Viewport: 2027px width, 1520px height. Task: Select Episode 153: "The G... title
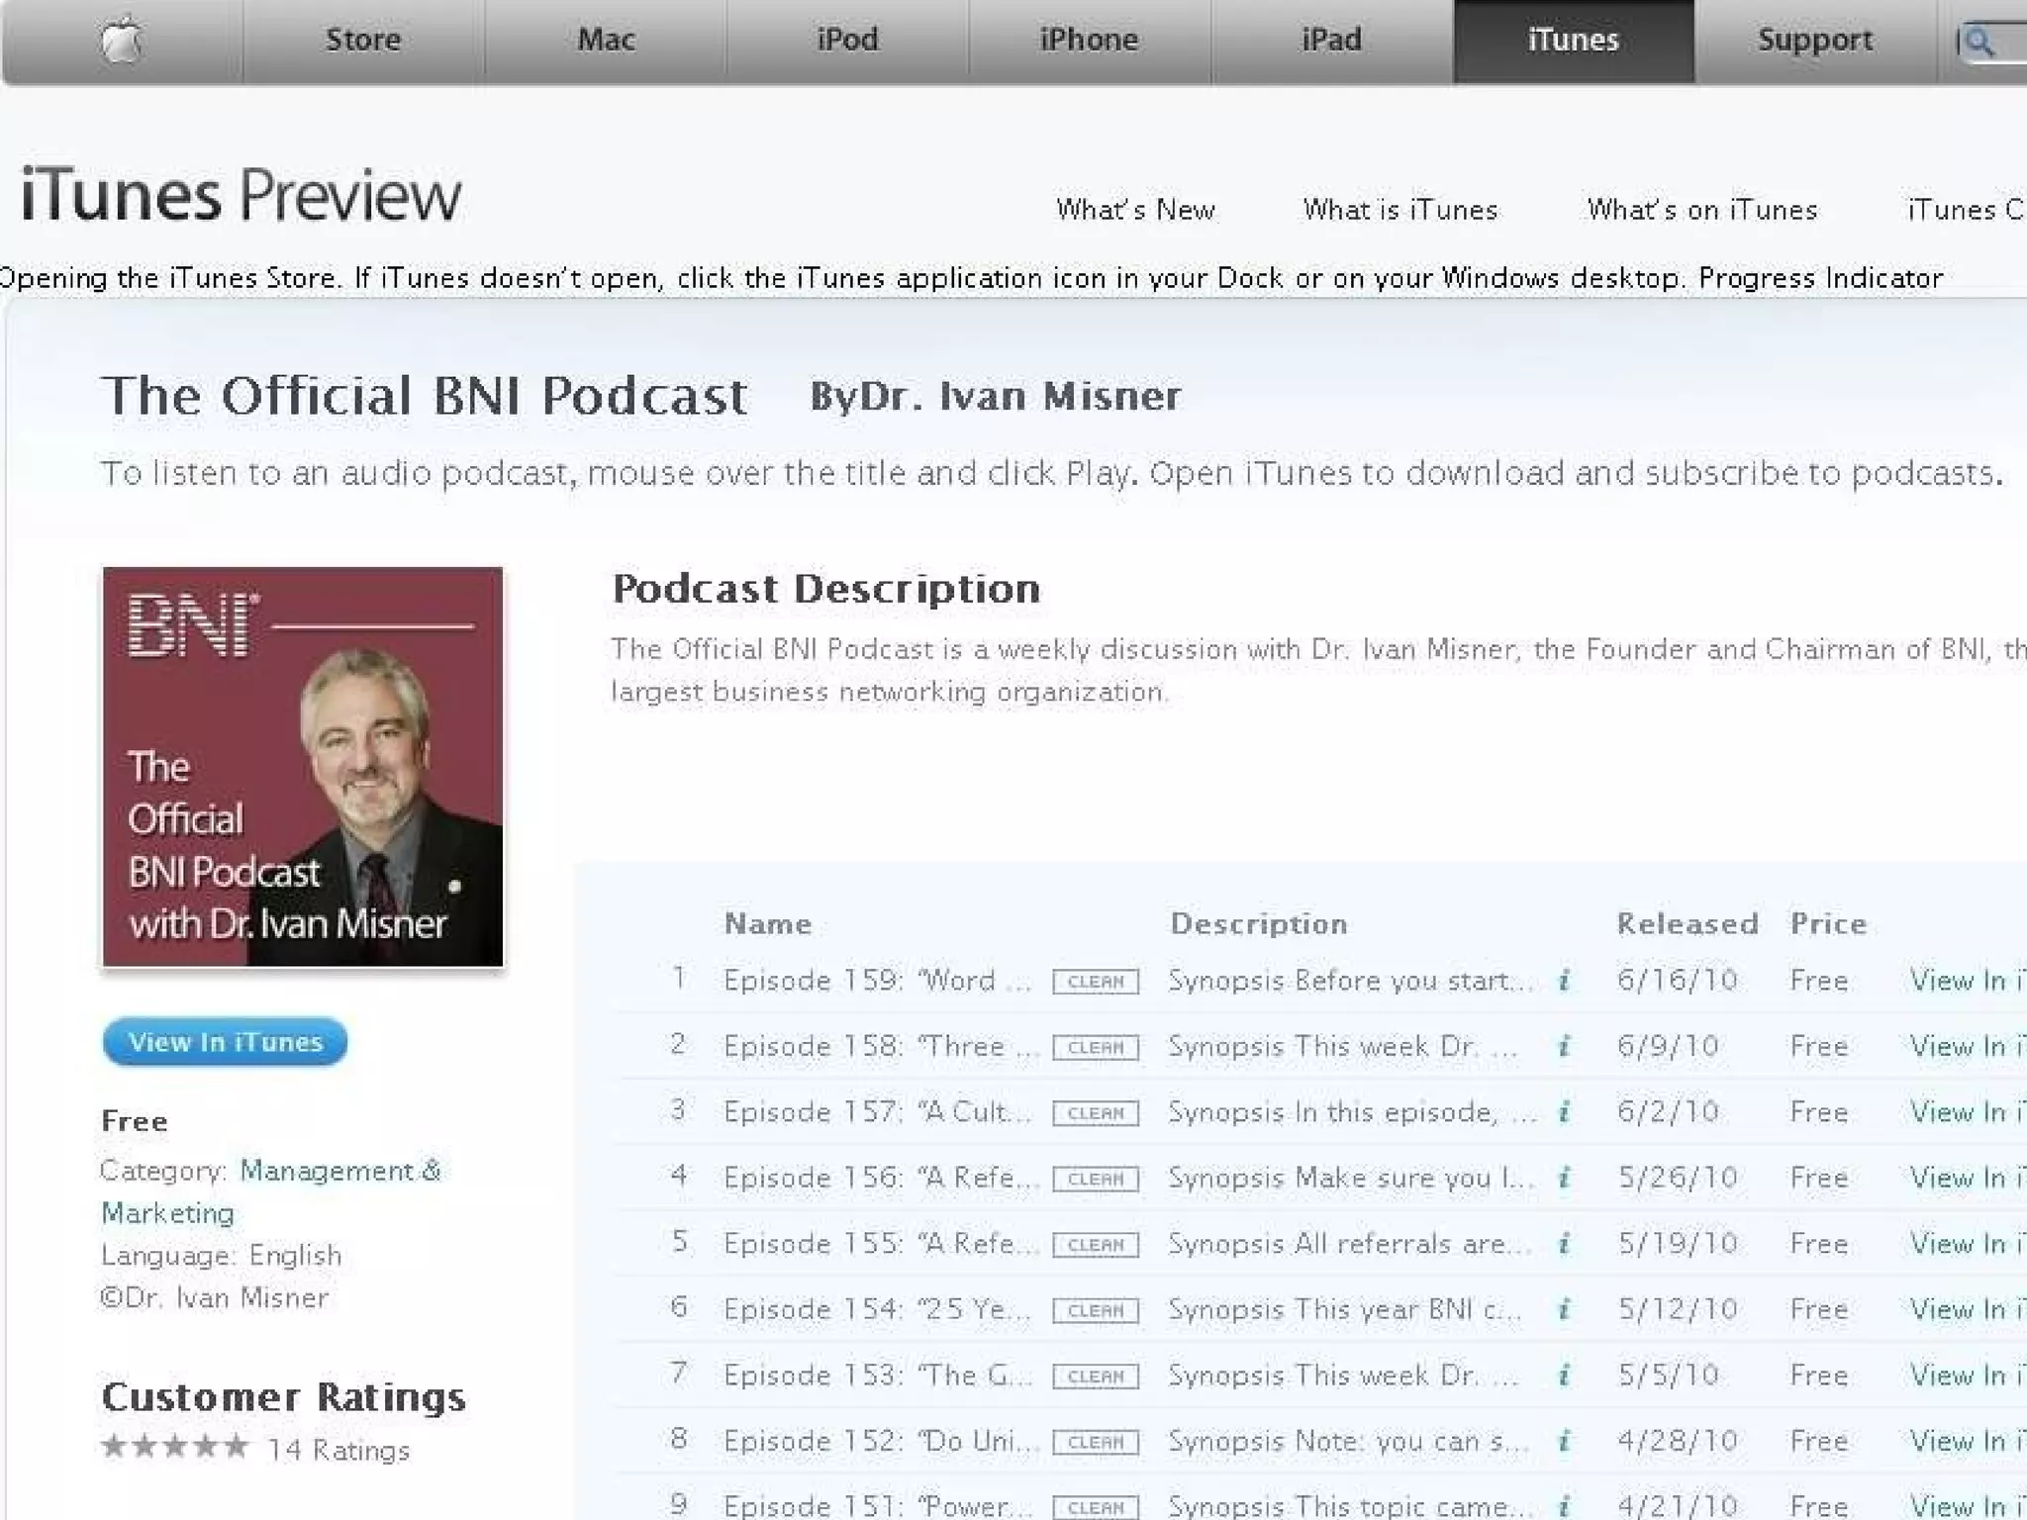[x=878, y=1376]
